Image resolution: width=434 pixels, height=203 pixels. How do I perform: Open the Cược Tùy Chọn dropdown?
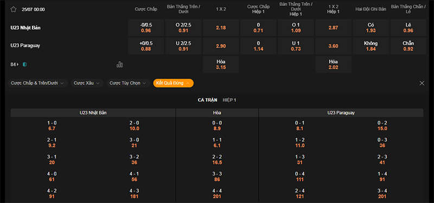coord(129,83)
